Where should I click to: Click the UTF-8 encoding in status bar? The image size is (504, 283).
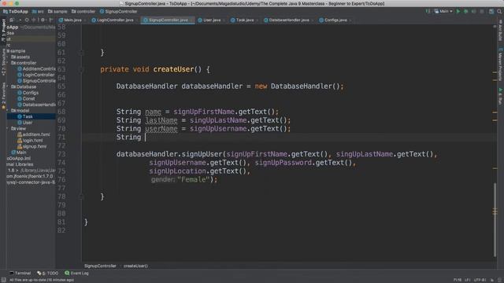pos(480,280)
